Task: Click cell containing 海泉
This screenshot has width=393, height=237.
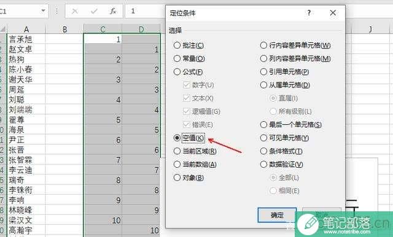Action: pyautogui.click(x=26, y=129)
